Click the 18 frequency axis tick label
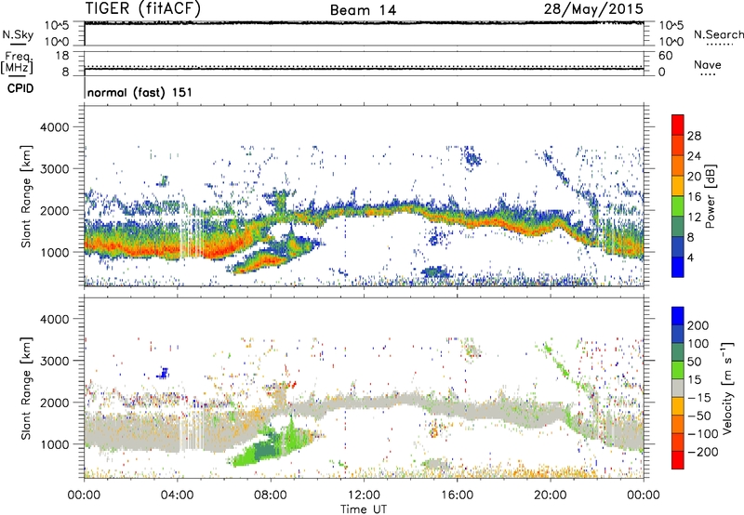The height and width of the screenshot is (515, 744). pos(62,56)
